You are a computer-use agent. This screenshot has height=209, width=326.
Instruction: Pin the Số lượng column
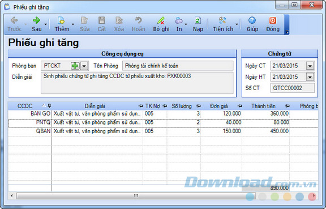click(x=199, y=106)
